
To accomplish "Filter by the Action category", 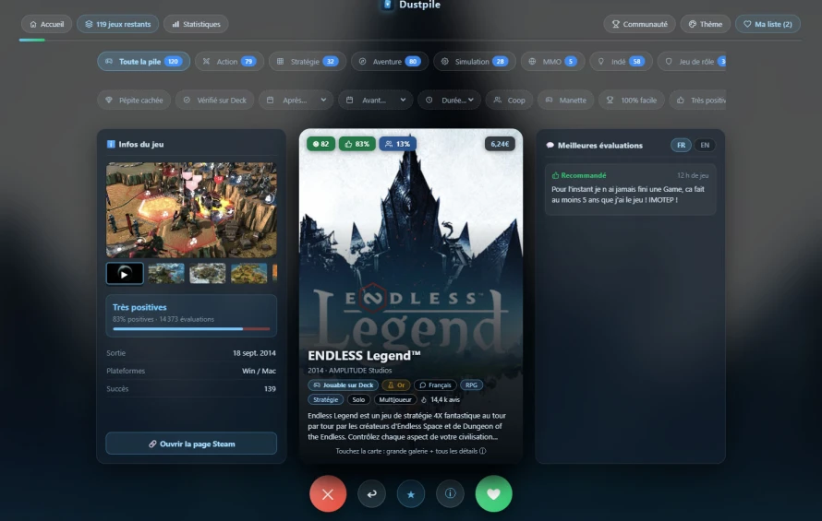I will (229, 61).
